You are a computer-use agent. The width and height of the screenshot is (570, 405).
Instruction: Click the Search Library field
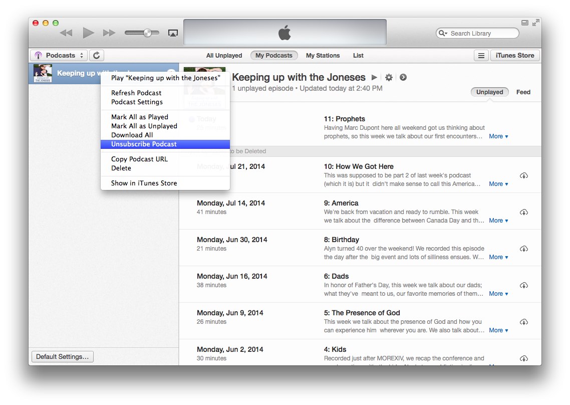coord(477,33)
